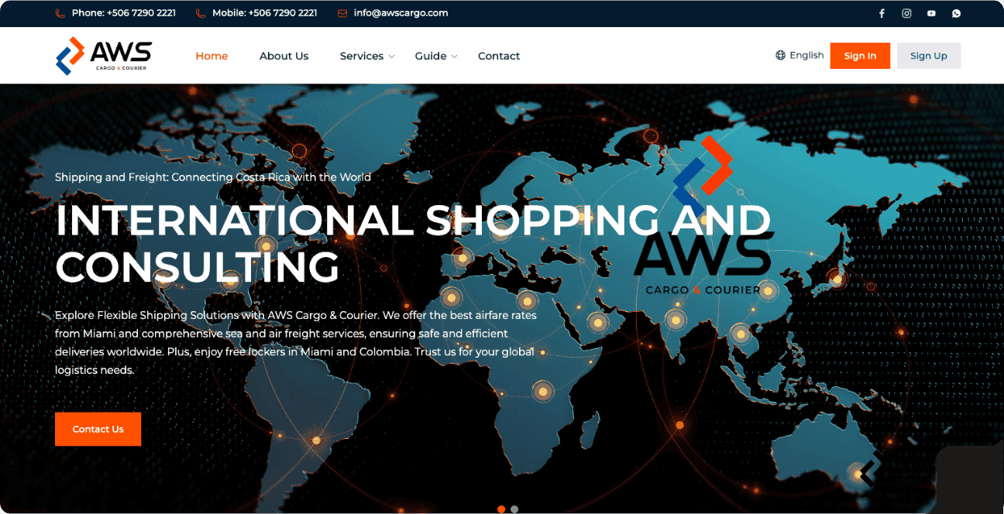Image resolution: width=1004 pixels, height=514 pixels.
Task: Open the WhatsApp social icon
Action: coord(956,13)
